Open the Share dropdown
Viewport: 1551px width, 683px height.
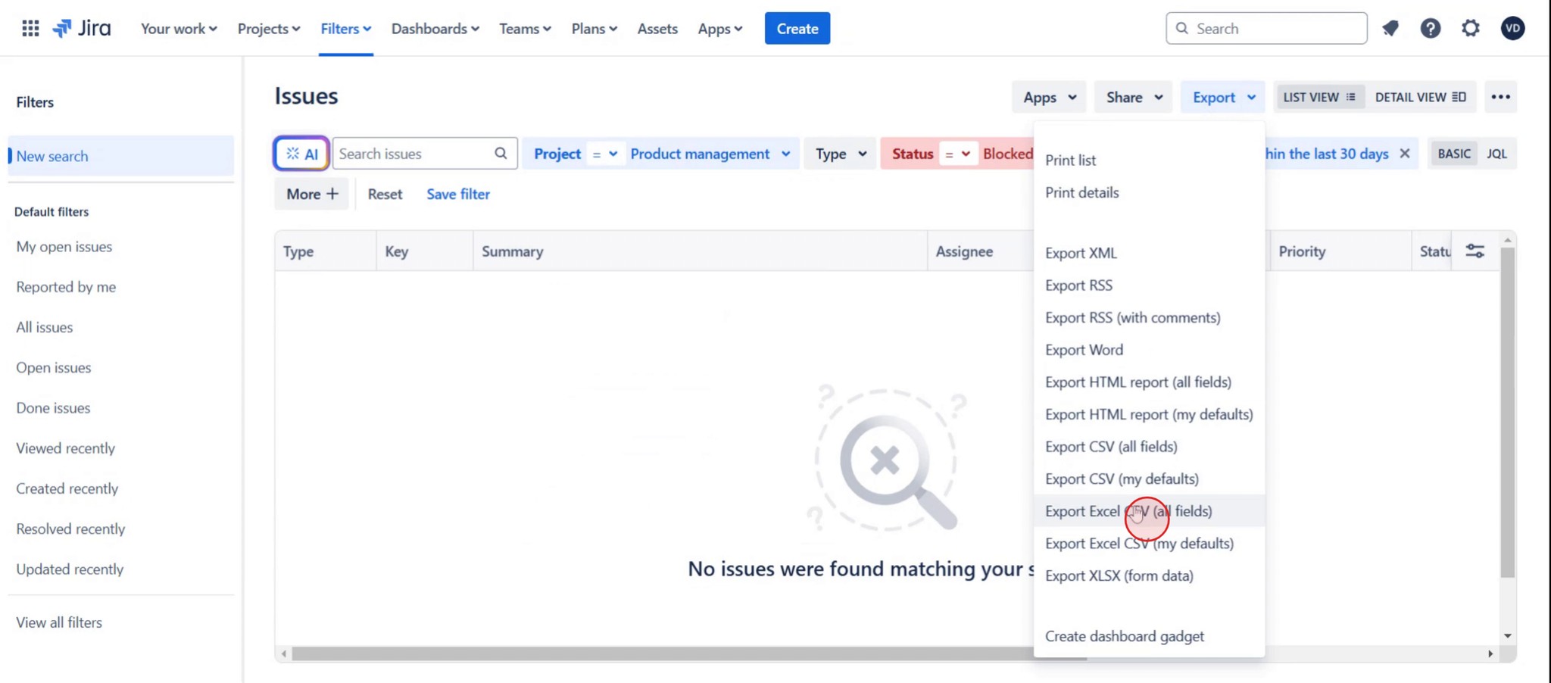(1132, 97)
